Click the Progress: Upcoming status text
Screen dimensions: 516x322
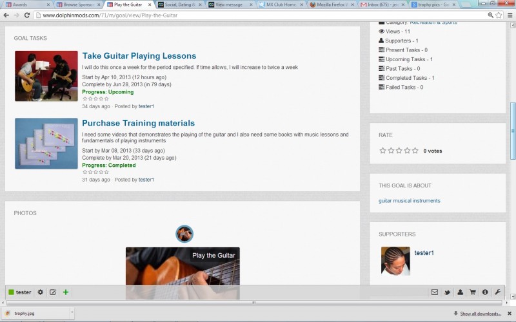tap(108, 91)
